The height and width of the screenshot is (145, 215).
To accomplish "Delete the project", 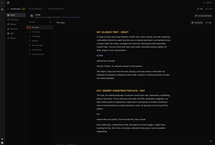I will 209,9.
